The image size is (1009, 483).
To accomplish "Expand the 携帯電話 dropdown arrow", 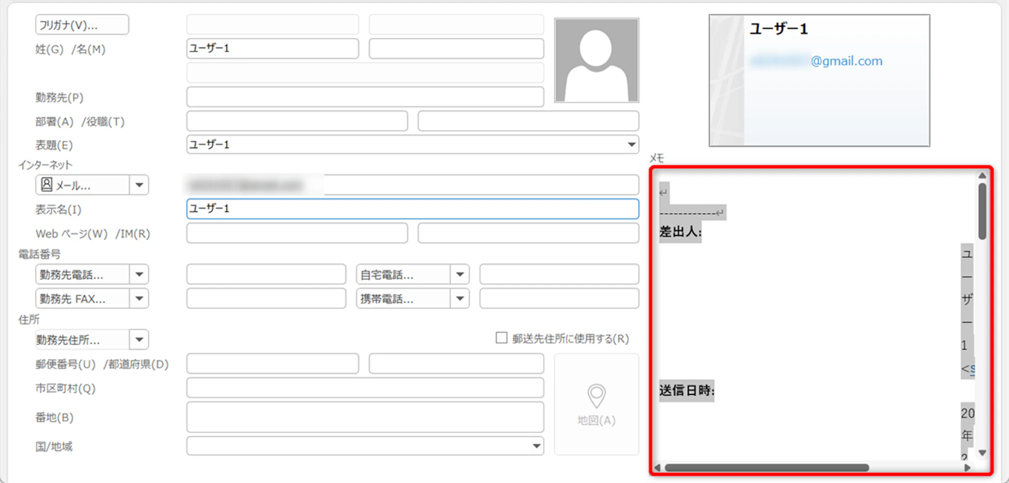I will (460, 298).
